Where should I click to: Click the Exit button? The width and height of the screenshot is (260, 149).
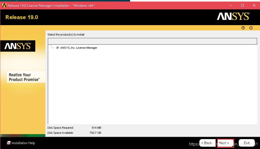tap(247, 143)
